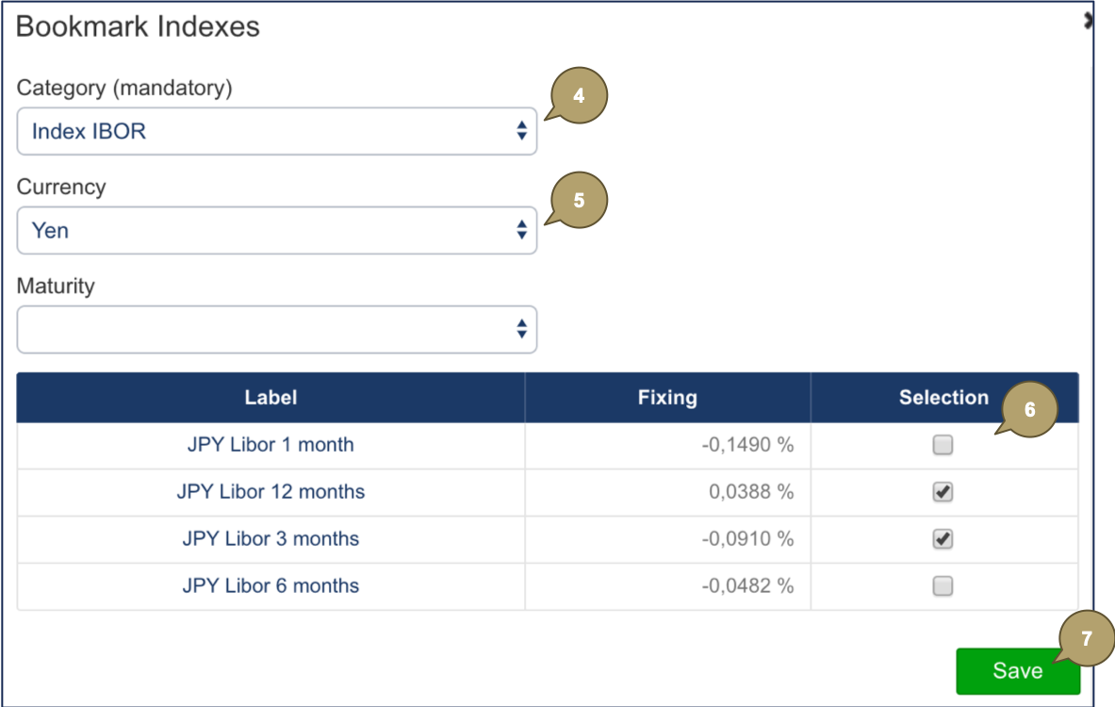Enable selection for JPY Libor 6 months
Viewport: 1115px width, 707px height.
coord(942,585)
